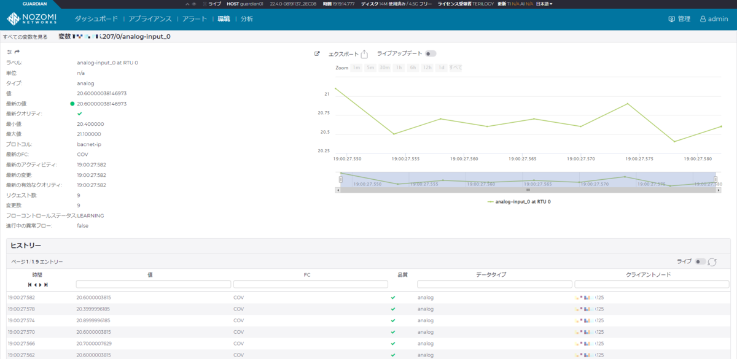Click the 20.8999996185 value cell
Viewport: 737px width, 359px height.
click(x=93, y=320)
